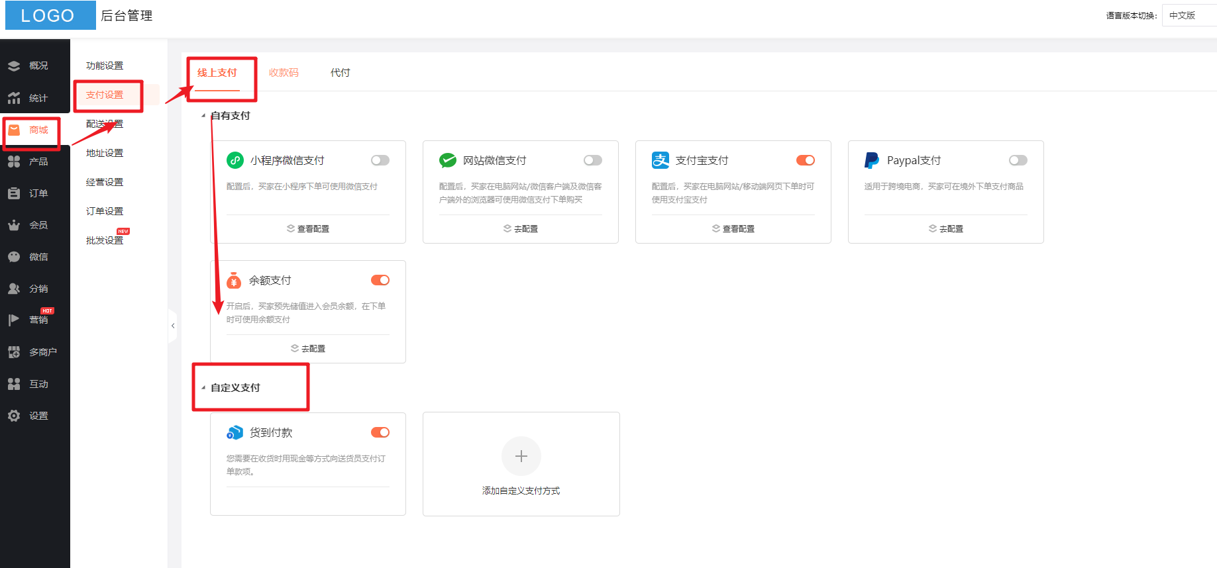Open the 互动 interaction icon
The width and height of the screenshot is (1217, 568).
tap(14, 384)
